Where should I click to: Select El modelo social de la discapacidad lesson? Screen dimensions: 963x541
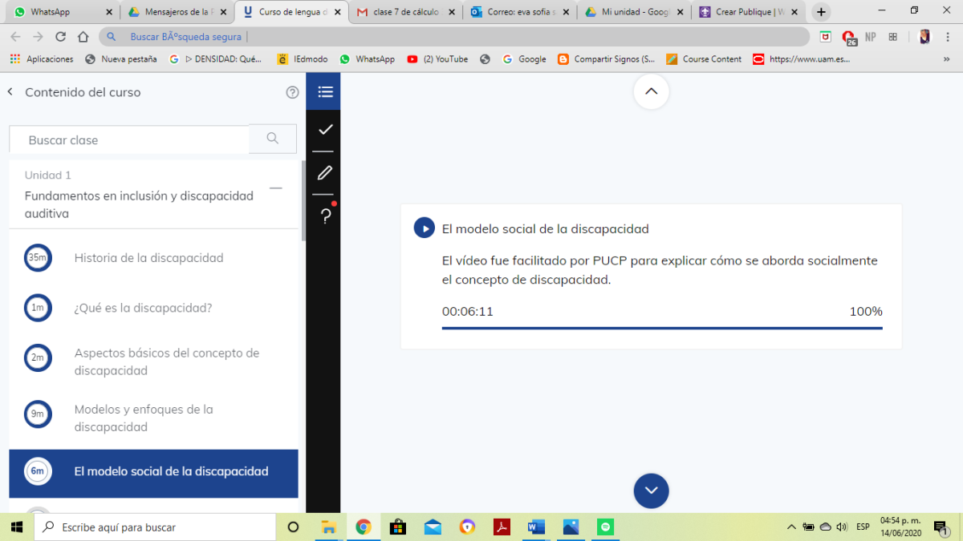[x=153, y=473]
